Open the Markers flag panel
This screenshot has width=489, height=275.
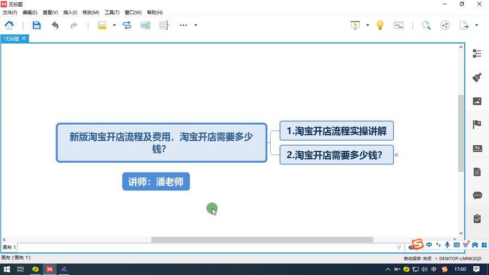coord(477,124)
